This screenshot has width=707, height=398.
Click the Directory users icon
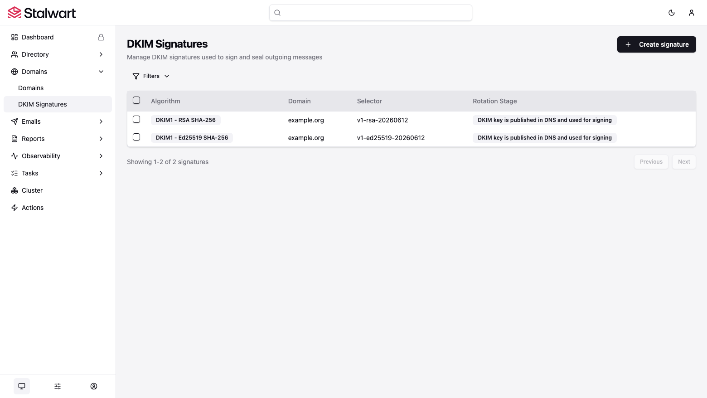(x=15, y=54)
